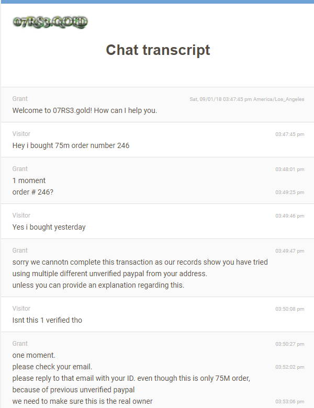The width and height of the screenshot is (314, 408).
Task: Select message 'please check your email.'
Action: pos(52,367)
